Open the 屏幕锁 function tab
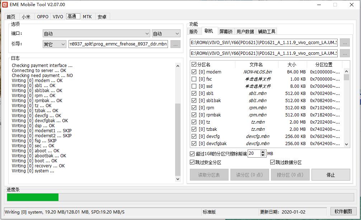 pos(226,32)
